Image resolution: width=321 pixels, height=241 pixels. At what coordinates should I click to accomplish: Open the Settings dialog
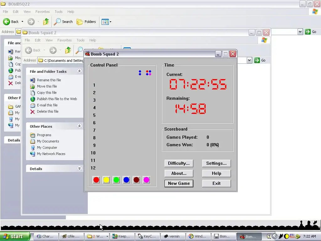click(216, 163)
